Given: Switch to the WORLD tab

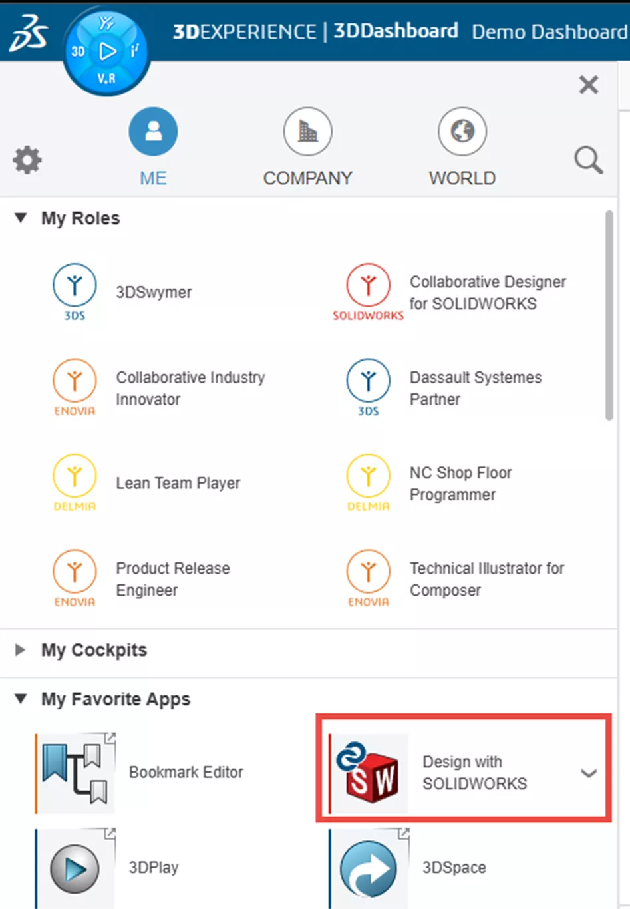Looking at the screenshot, I should (462, 146).
